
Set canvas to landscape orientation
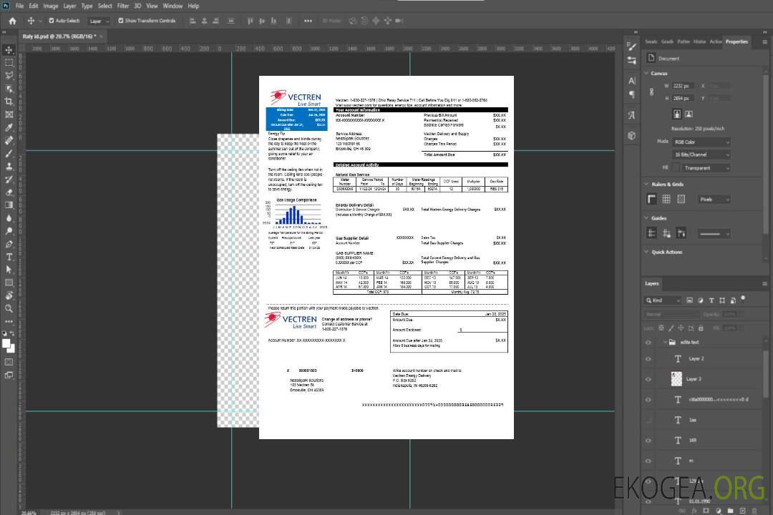coord(689,114)
